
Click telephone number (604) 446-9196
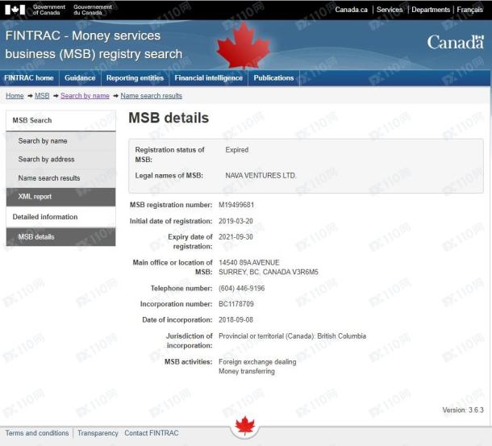pos(242,288)
